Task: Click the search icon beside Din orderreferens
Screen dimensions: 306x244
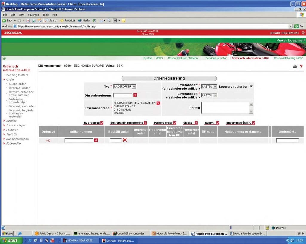Action: pos(135,95)
